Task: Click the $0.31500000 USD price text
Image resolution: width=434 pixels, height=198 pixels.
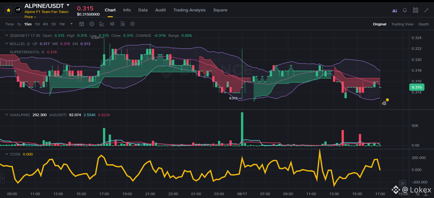Action: (88, 14)
